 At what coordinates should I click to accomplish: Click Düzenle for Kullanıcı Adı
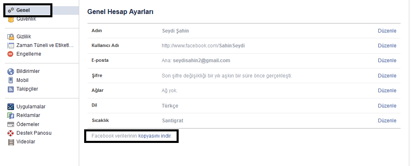tap(387, 45)
